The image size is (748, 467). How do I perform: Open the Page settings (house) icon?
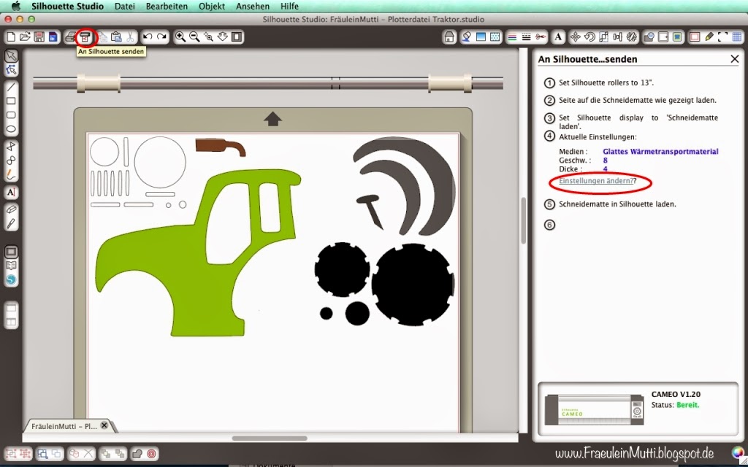coord(449,36)
